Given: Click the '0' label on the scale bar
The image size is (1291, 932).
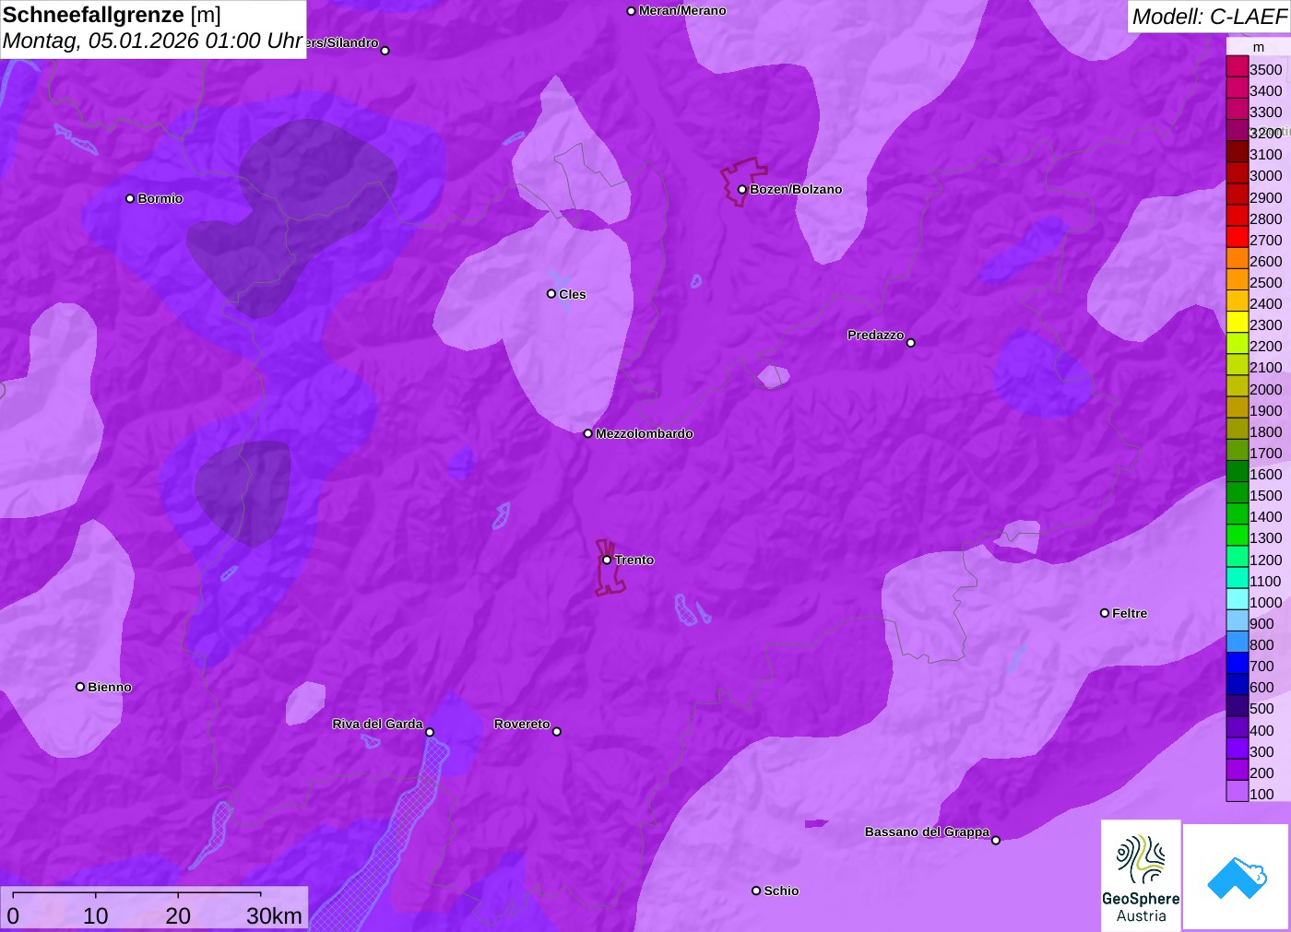Looking at the screenshot, I should (13, 915).
